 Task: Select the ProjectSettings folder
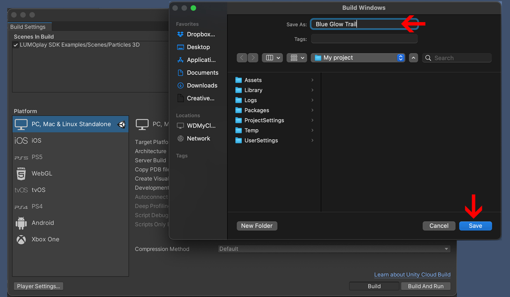(264, 120)
